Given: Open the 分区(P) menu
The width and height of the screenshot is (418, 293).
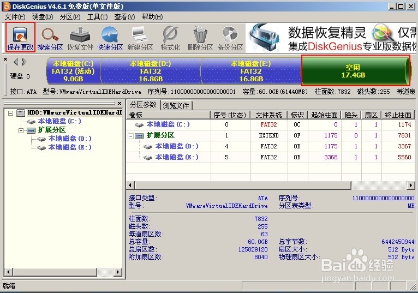Looking at the screenshot, I should click(70, 17).
